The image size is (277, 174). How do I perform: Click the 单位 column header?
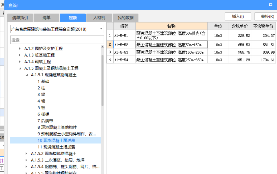coord(218,26)
